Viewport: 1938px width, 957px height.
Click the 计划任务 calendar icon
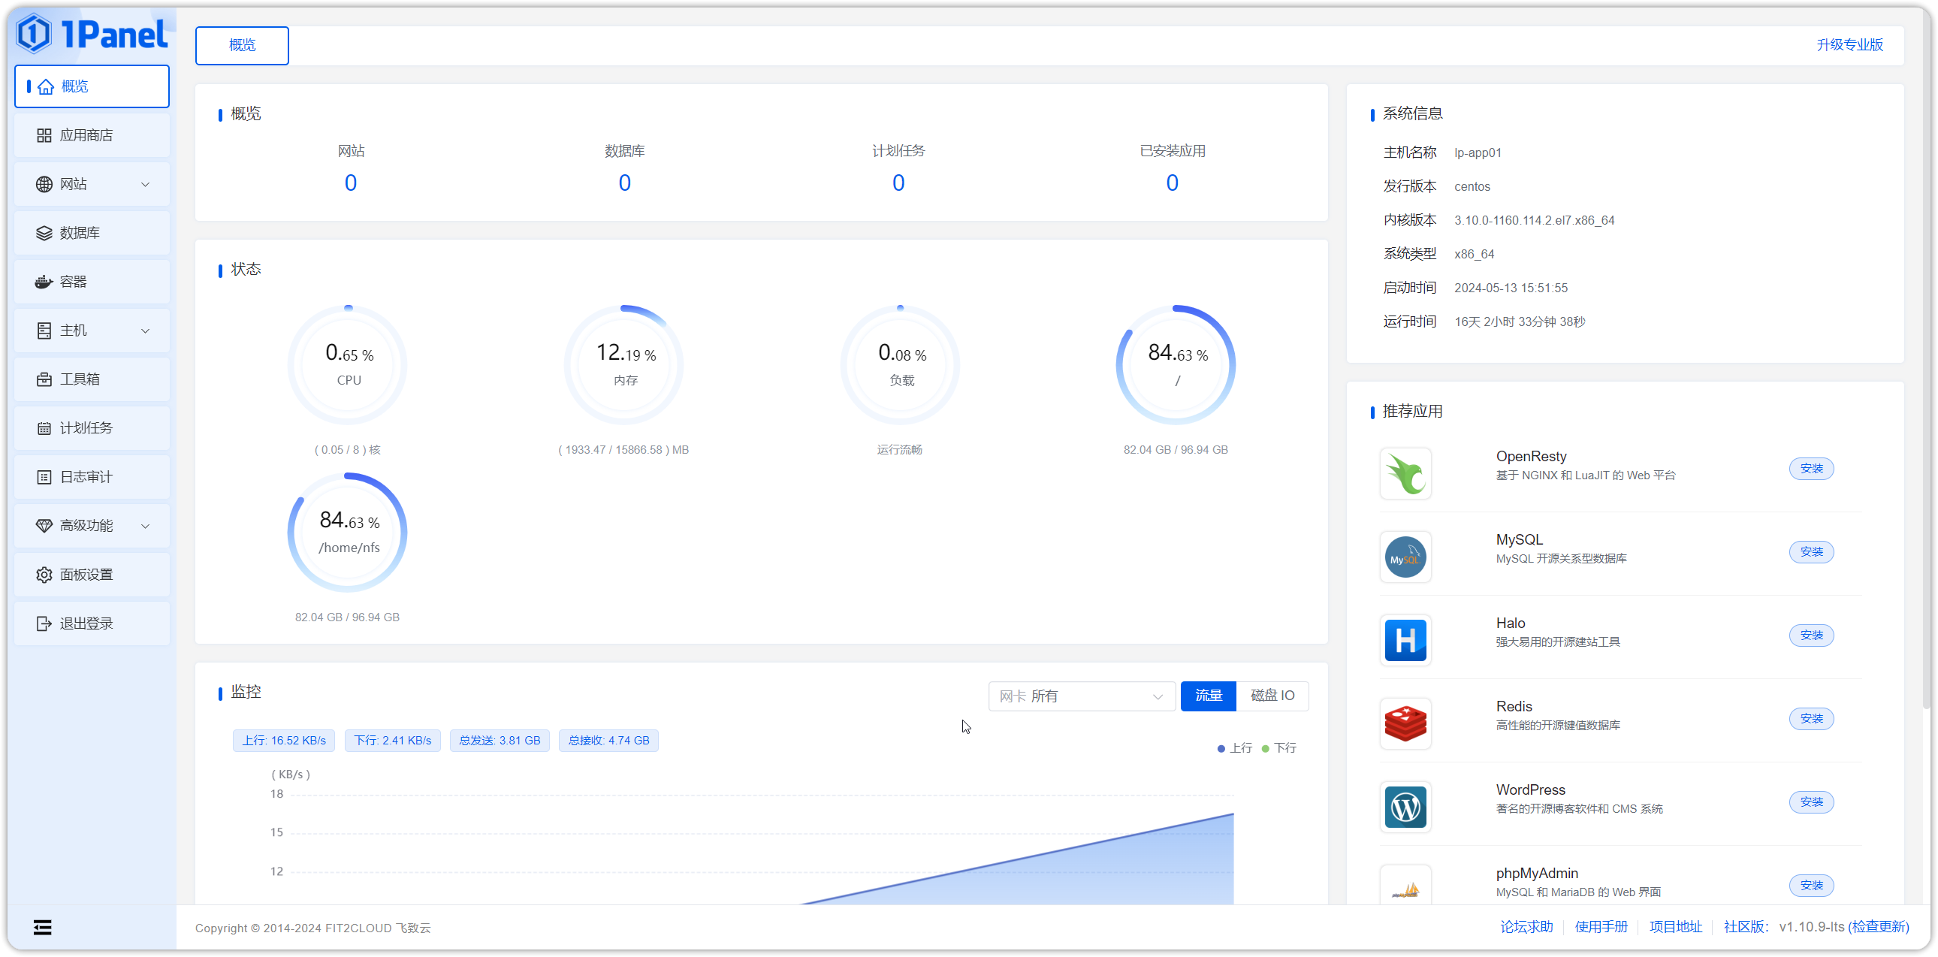click(44, 428)
